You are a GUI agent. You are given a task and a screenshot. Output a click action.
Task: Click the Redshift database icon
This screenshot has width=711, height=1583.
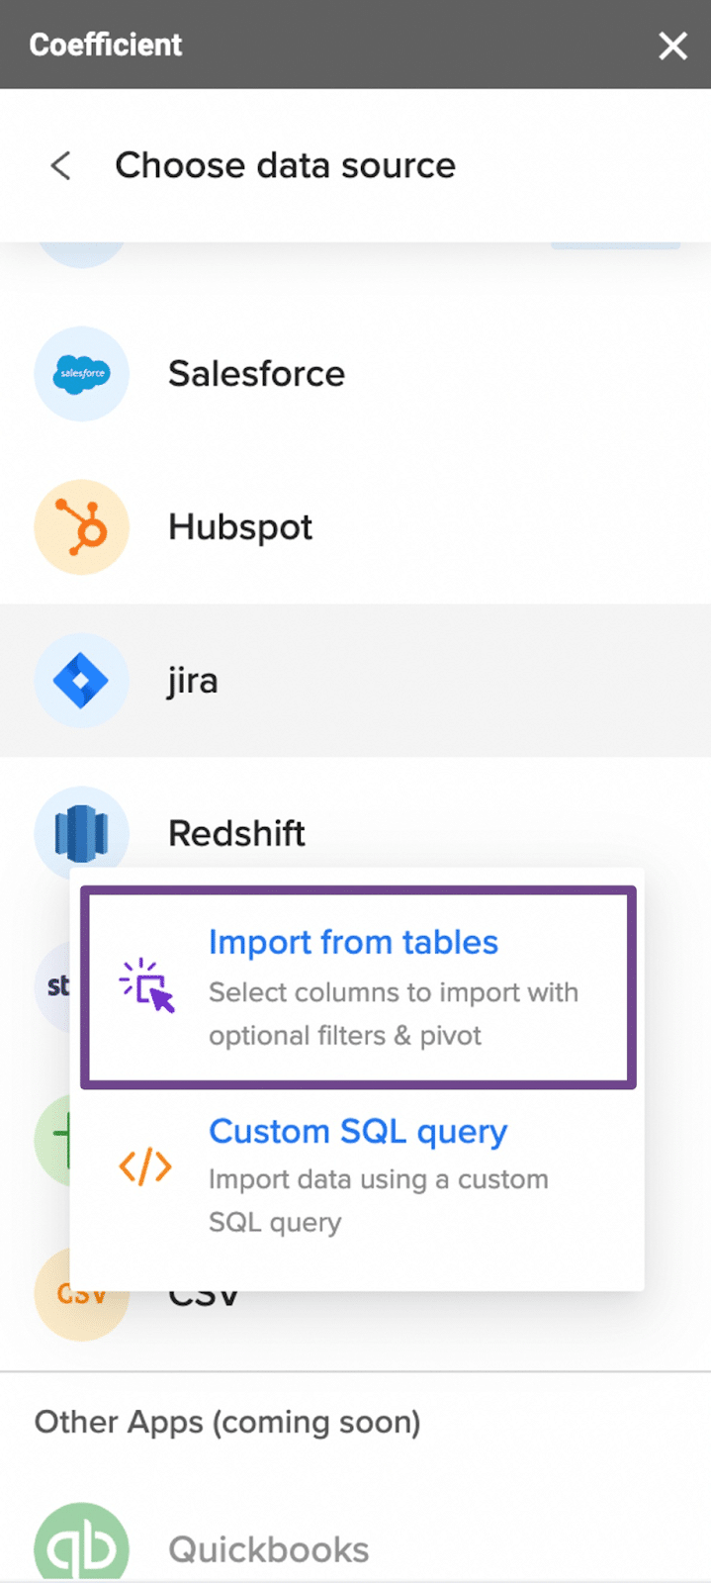point(81,831)
